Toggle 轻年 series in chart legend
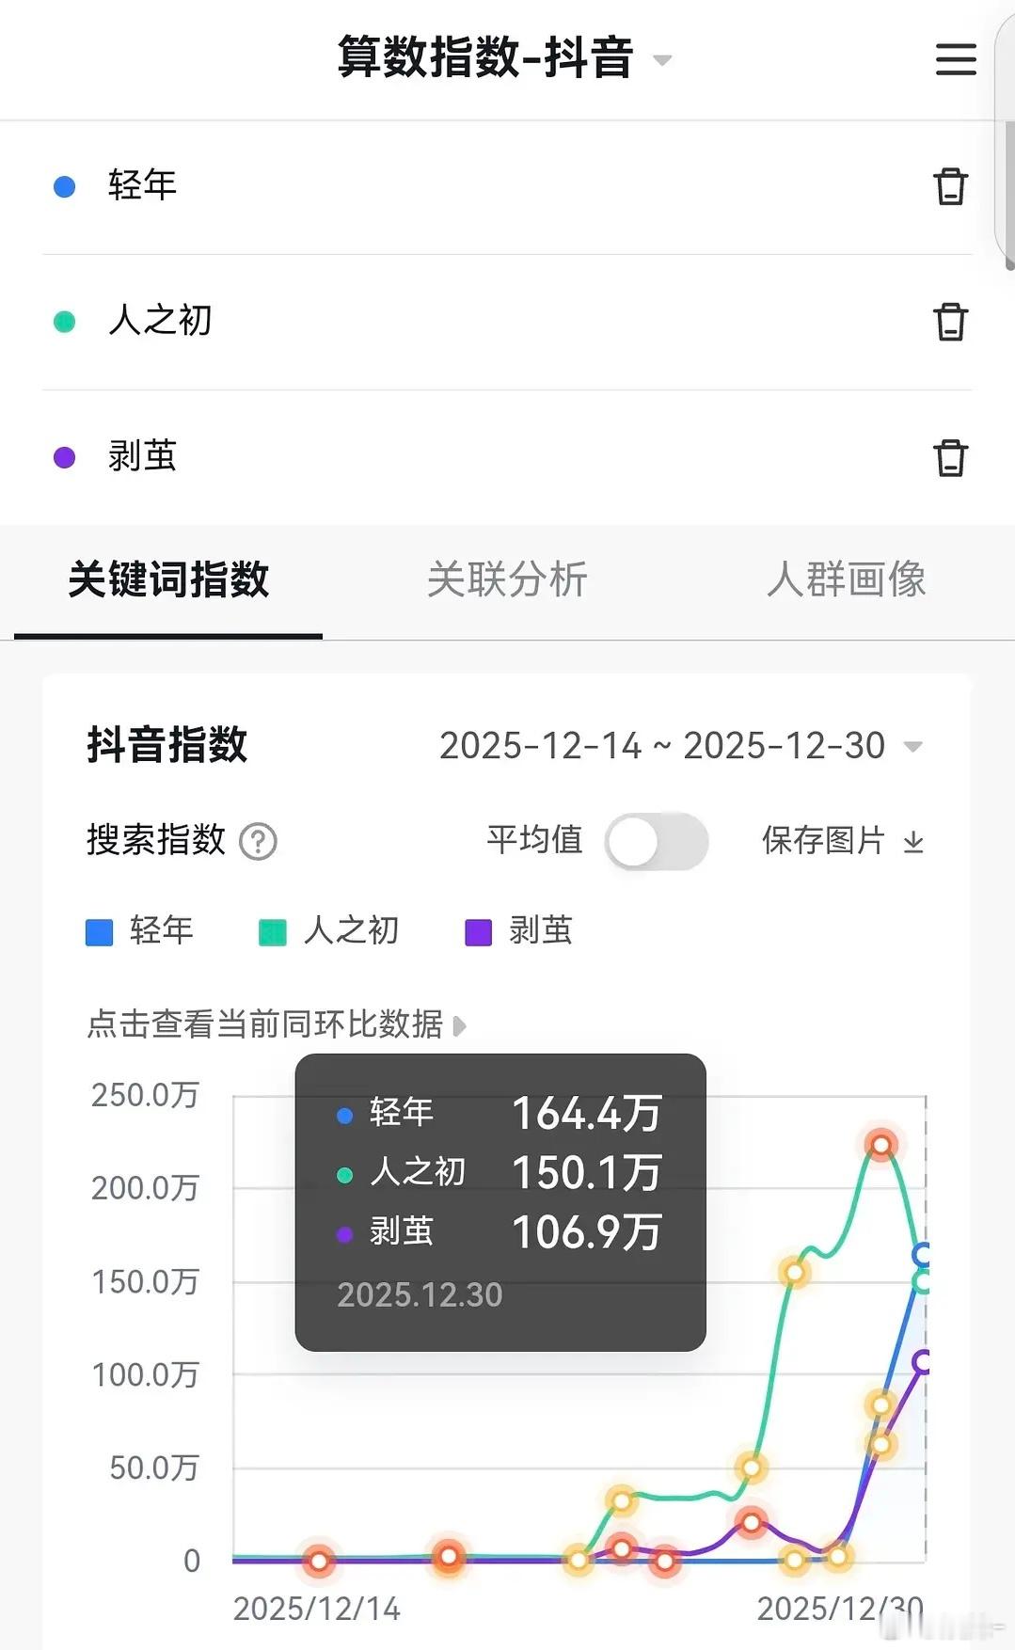 [139, 930]
